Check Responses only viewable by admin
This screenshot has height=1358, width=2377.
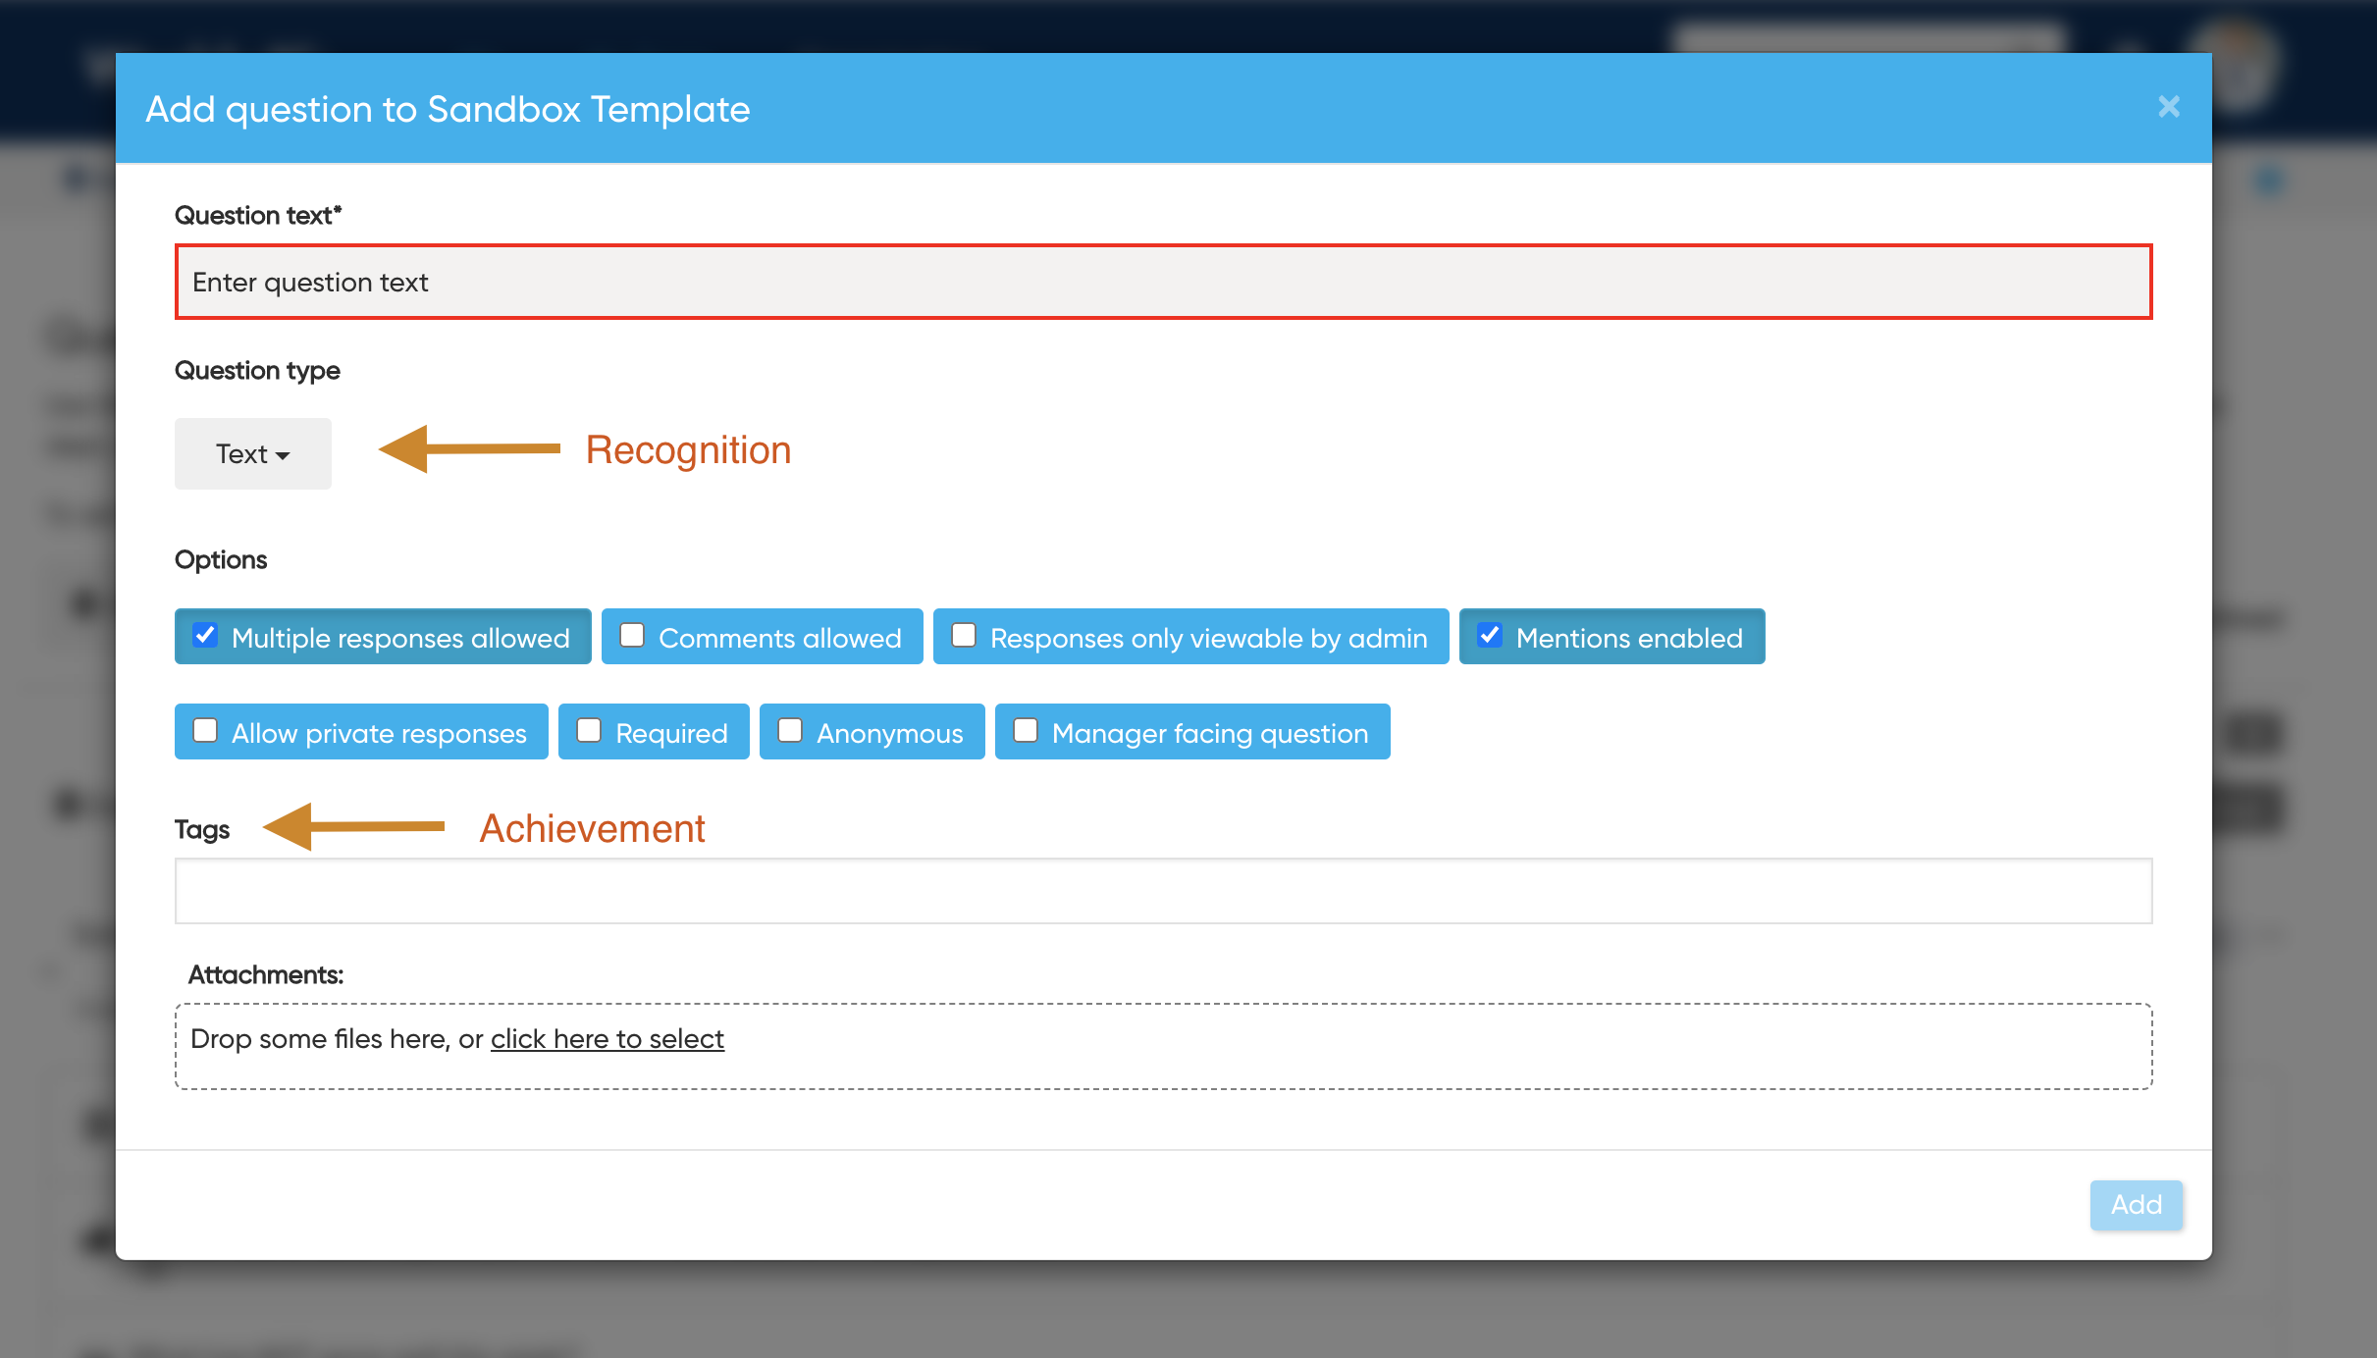coord(964,635)
